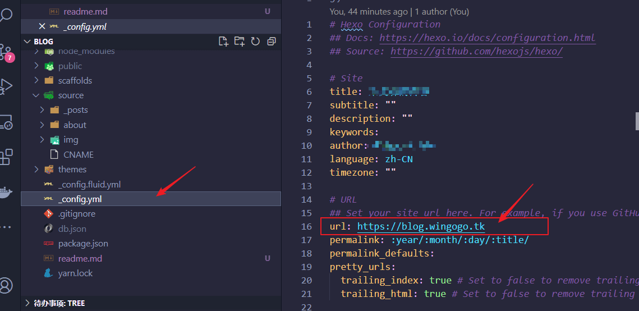Expand the _posts folder
639x311 pixels.
coord(42,110)
